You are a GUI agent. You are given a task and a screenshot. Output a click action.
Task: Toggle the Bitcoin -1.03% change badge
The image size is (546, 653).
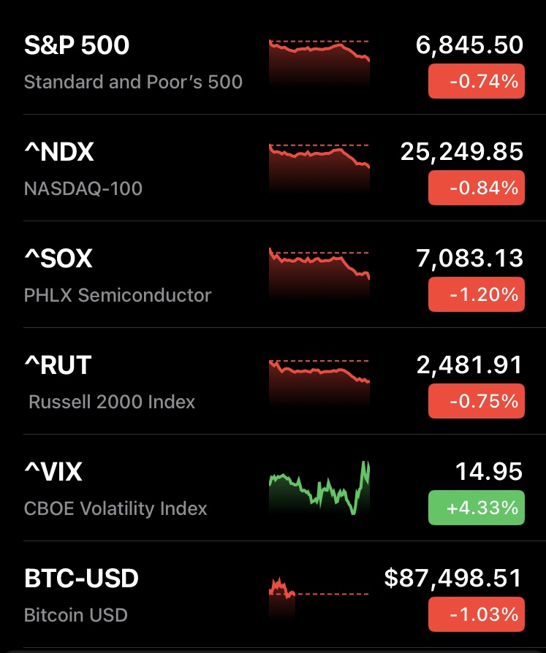(476, 614)
